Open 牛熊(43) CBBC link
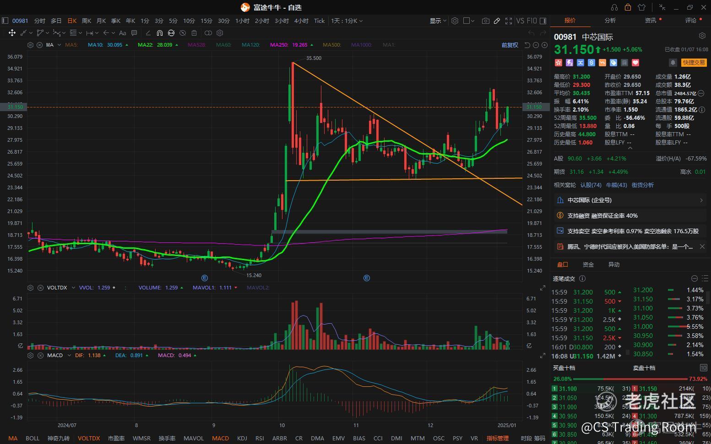The width and height of the screenshot is (711, 444). [x=616, y=185]
